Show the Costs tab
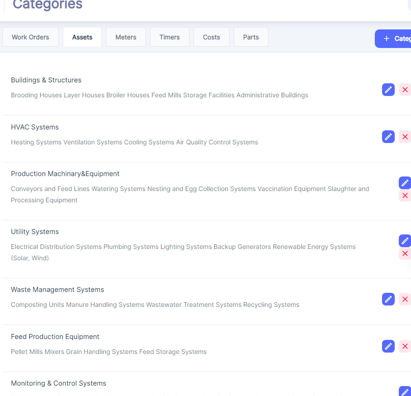The image size is (411, 396). (x=211, y=37)
